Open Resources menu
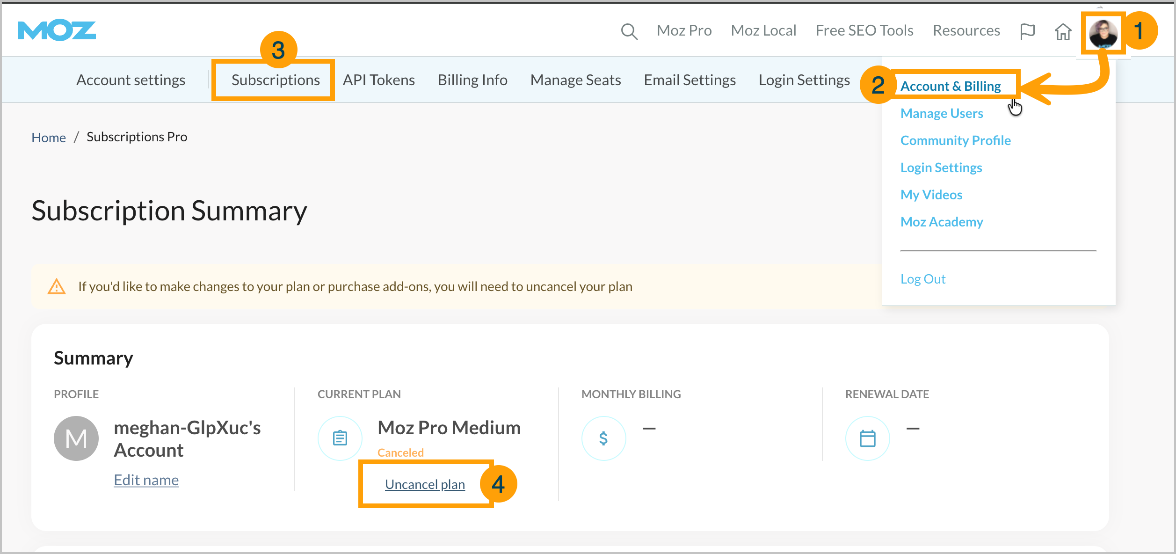 click(x=966, y=30)
